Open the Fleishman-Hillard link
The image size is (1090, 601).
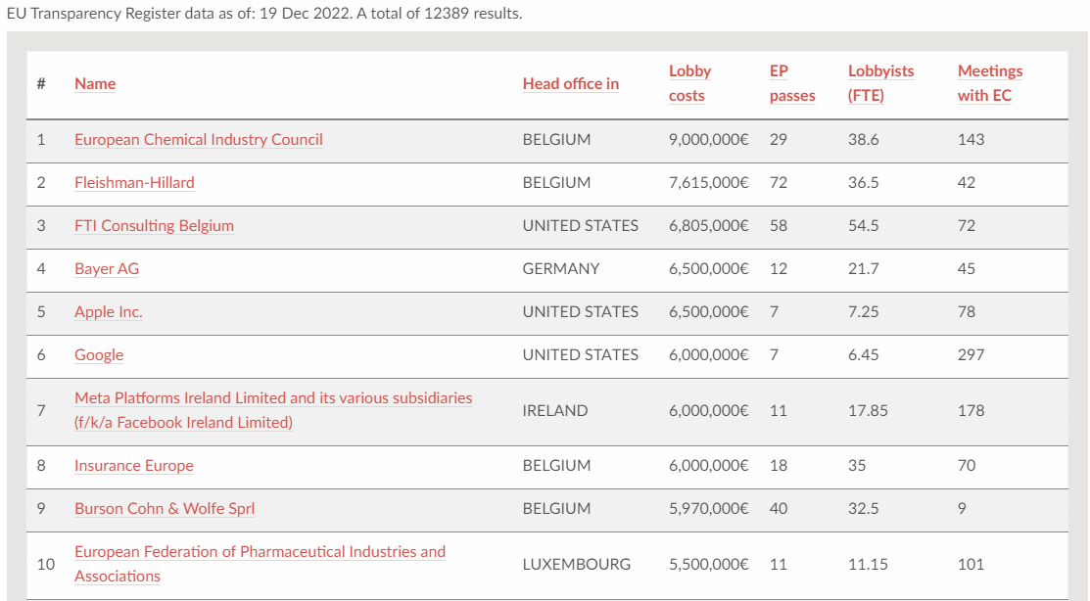tap(134, 183)
